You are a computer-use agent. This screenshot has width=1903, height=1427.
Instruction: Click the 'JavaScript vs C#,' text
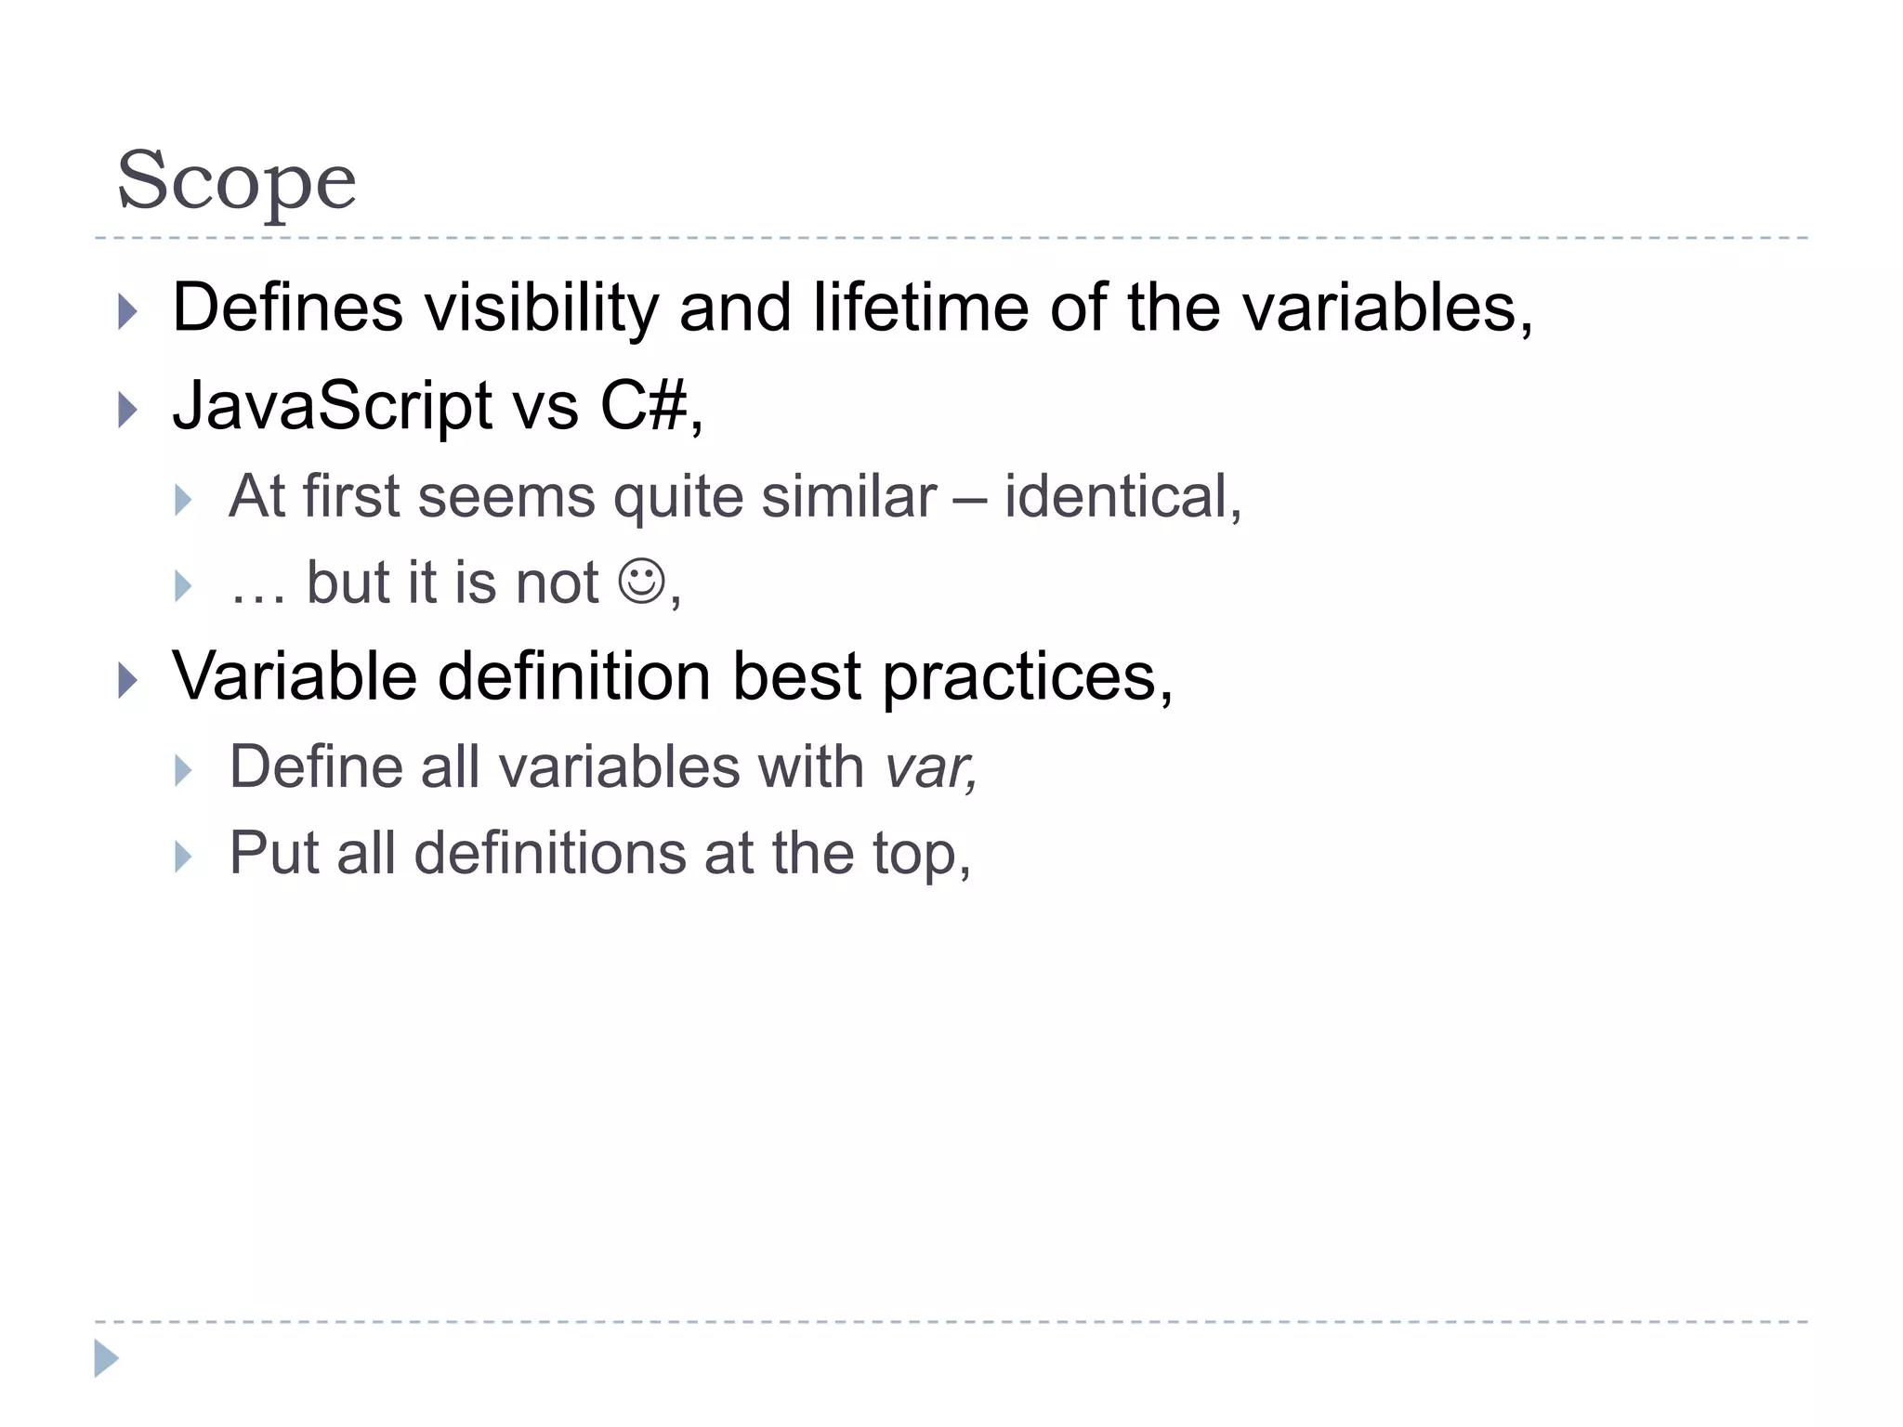coord(439,407)
